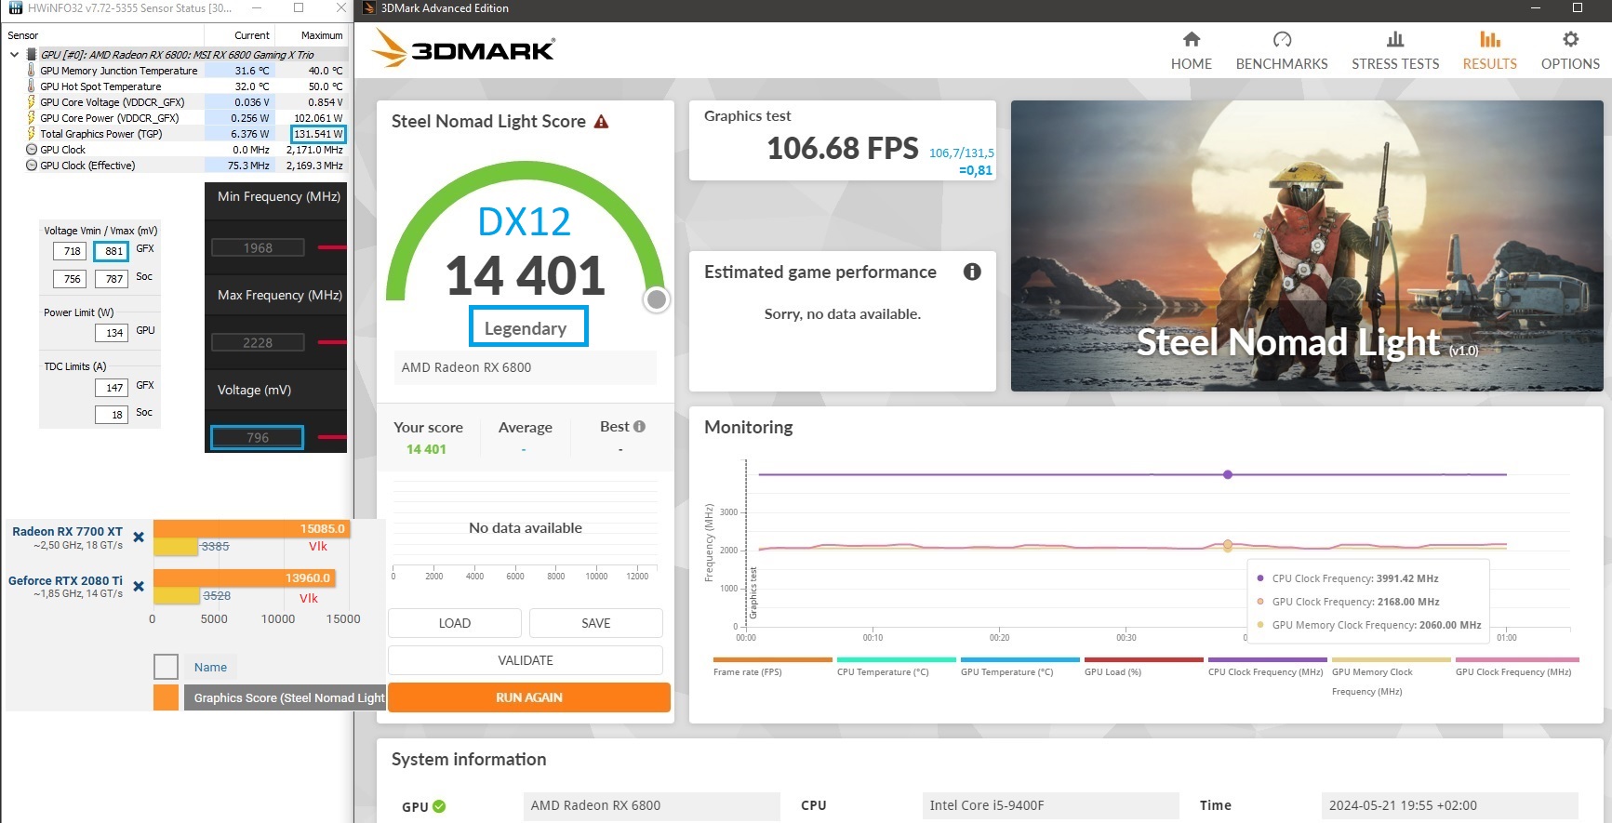Click the green GPU validation checkmark
This screenshot has width=1612, height=823.
[439, 806]
